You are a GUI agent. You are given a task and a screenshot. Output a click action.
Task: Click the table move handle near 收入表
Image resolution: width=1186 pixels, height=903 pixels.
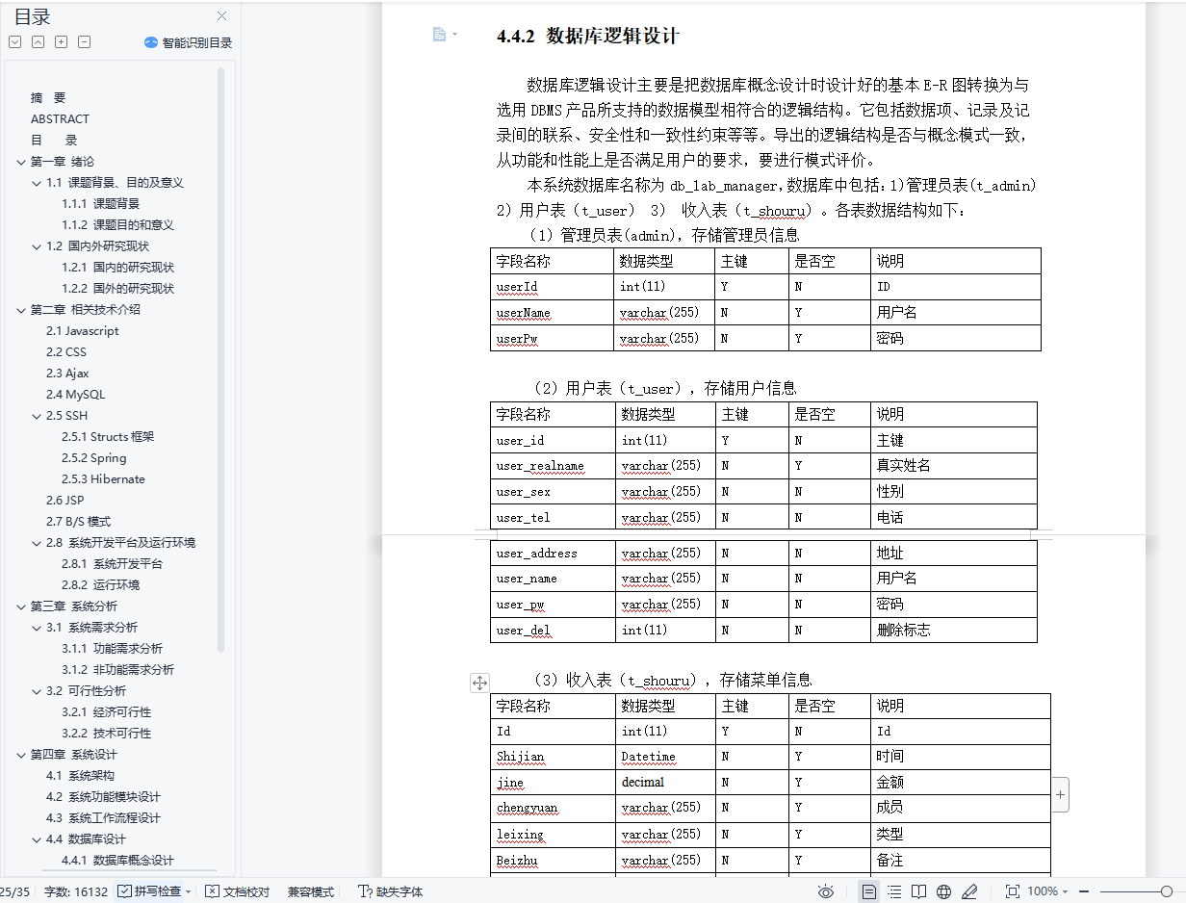479,683
